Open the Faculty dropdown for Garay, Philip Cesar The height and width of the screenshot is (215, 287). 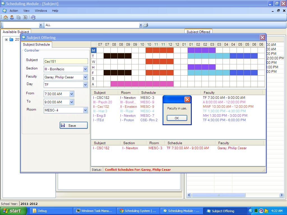pos(85,77)
